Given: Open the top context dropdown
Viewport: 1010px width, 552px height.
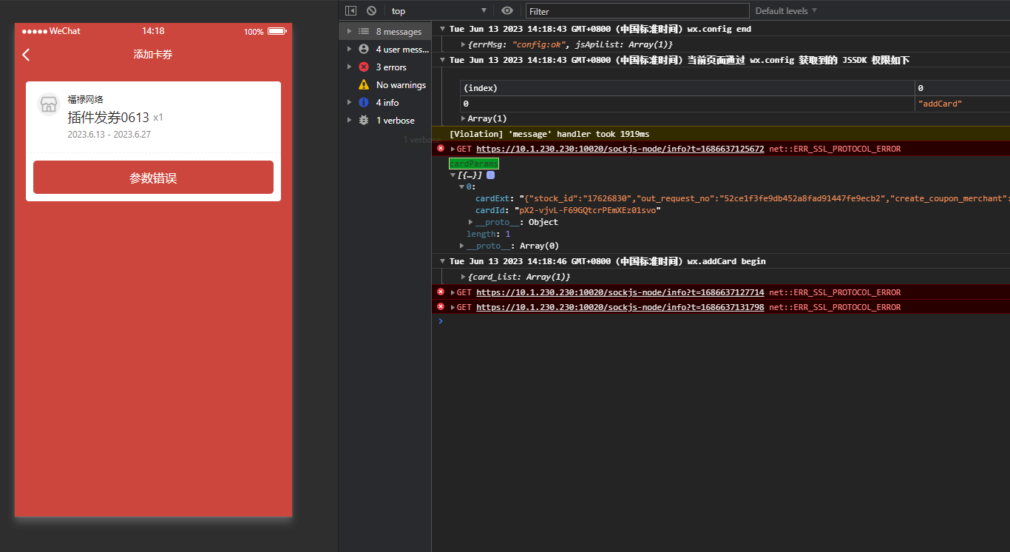Looking at the screenshot, I should tap(439, 11).
